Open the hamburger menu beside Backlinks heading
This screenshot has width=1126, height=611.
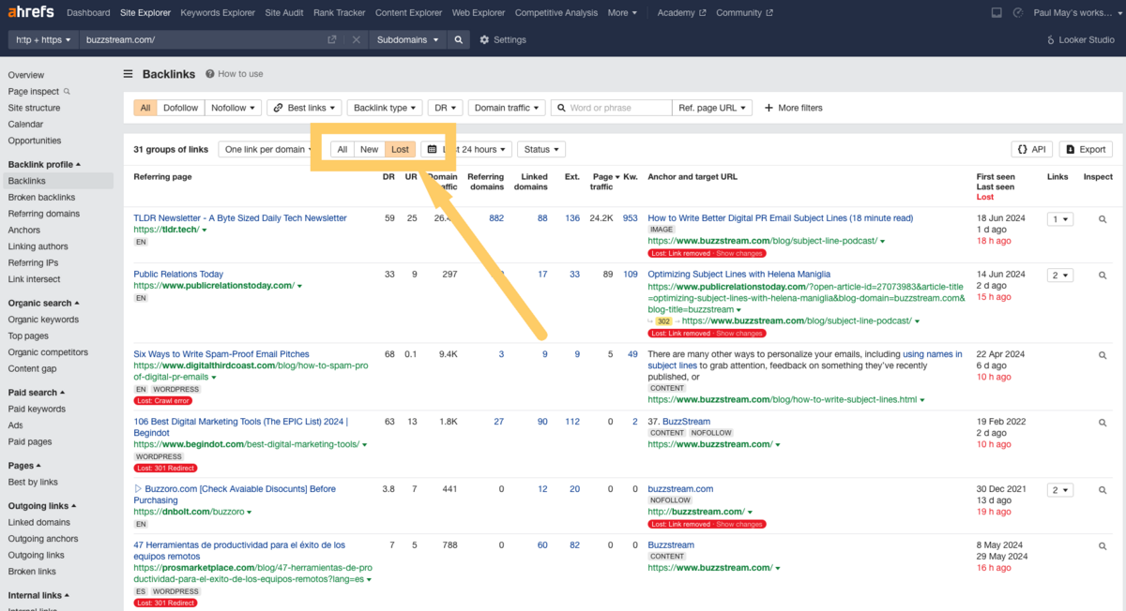pyautogui.click(x=128, y=73)
